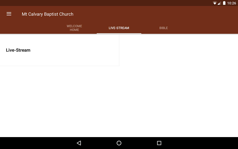Switch to the Welcome Home tab

click(74, 28)
